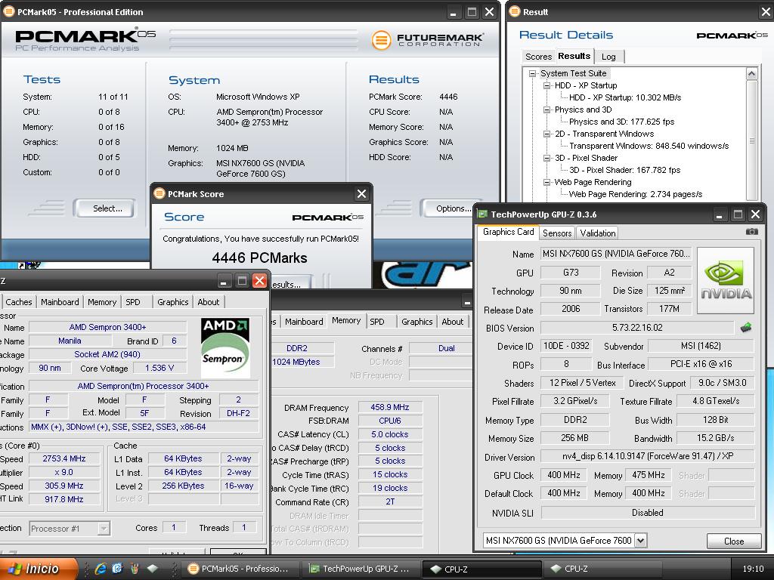Click the BIOS save chip icon in GPU-Z
This screenshot has width=774, height=580.
(x=746, y=328)
